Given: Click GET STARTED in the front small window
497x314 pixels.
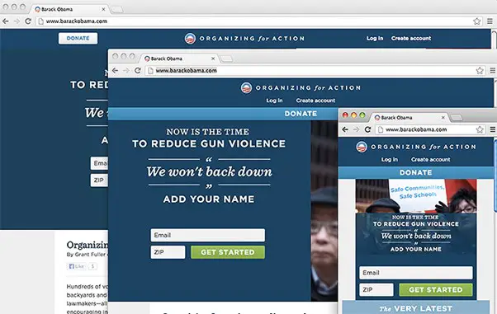Looking at the screenshot, I should 436,289.
